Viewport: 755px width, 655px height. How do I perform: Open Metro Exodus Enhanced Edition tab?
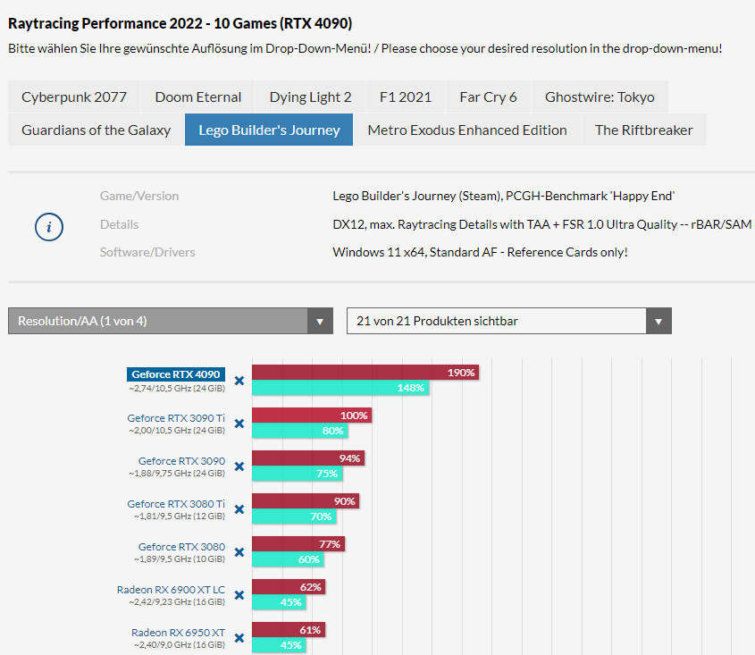point(467,130)
